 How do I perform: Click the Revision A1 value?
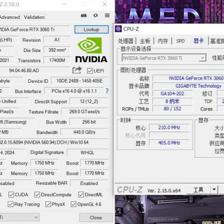coord(57,40)
